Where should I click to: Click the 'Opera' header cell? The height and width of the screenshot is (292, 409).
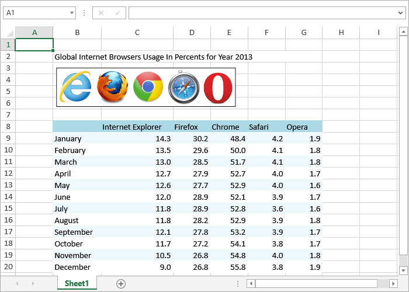304,127
